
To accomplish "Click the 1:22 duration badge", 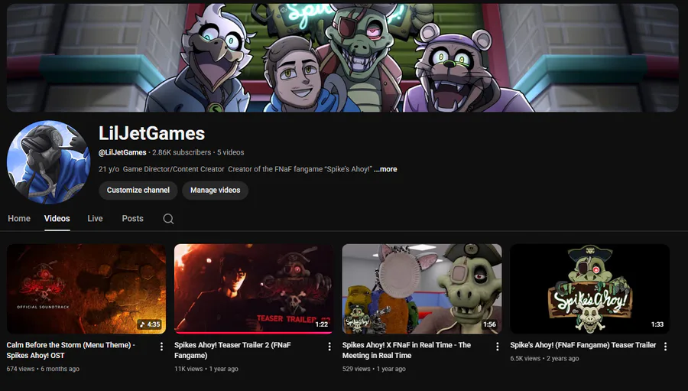I will [322, 324].
